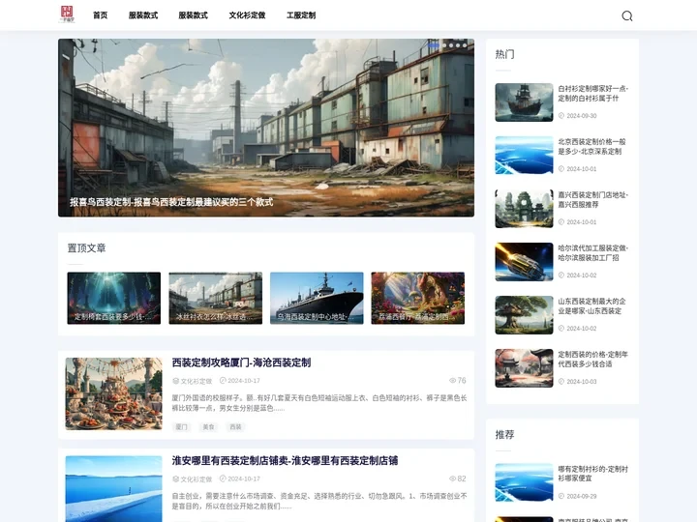Open article 淮安哪里有西装定制店铺卖
The image size is (697, 522).
[x=285, y=461]
